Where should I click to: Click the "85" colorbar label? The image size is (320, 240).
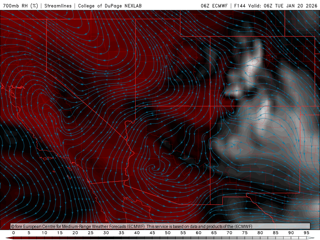(276, 233)
